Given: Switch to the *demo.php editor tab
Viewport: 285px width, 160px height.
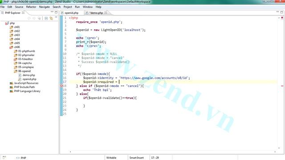Looking at the screenshot, I should [96, 13].
